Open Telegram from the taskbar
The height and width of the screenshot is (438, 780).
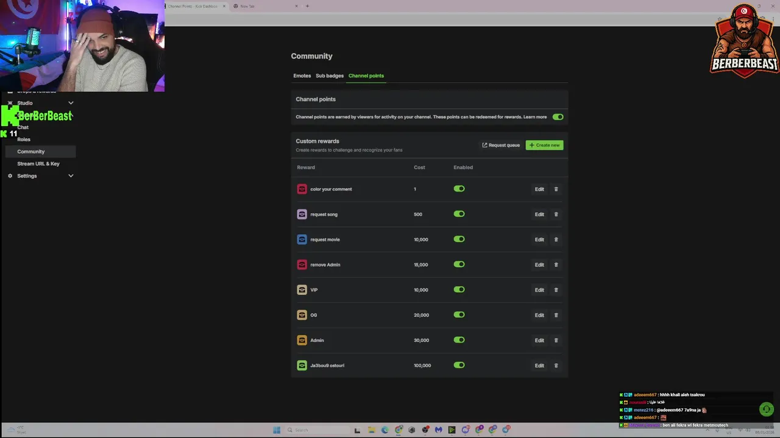click(x=506, y=430)
